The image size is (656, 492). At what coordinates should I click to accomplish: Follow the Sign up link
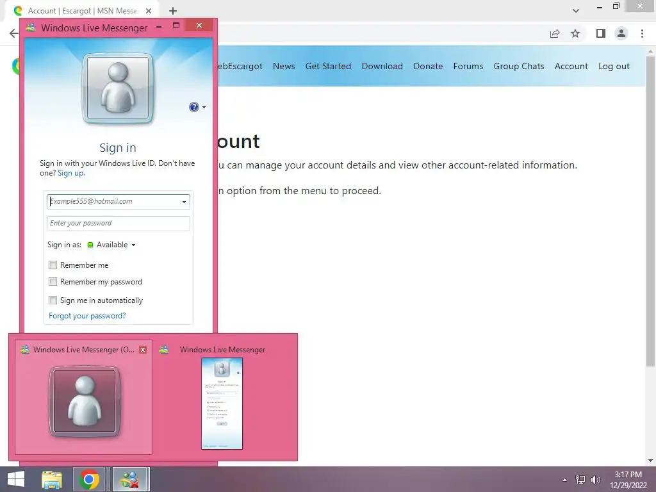[71, 173]
